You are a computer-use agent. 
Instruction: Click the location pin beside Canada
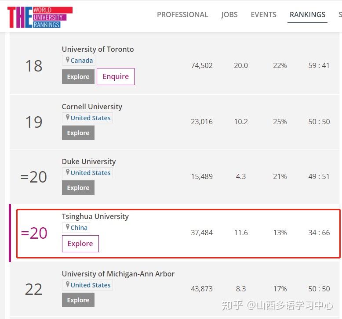[68, 60]
